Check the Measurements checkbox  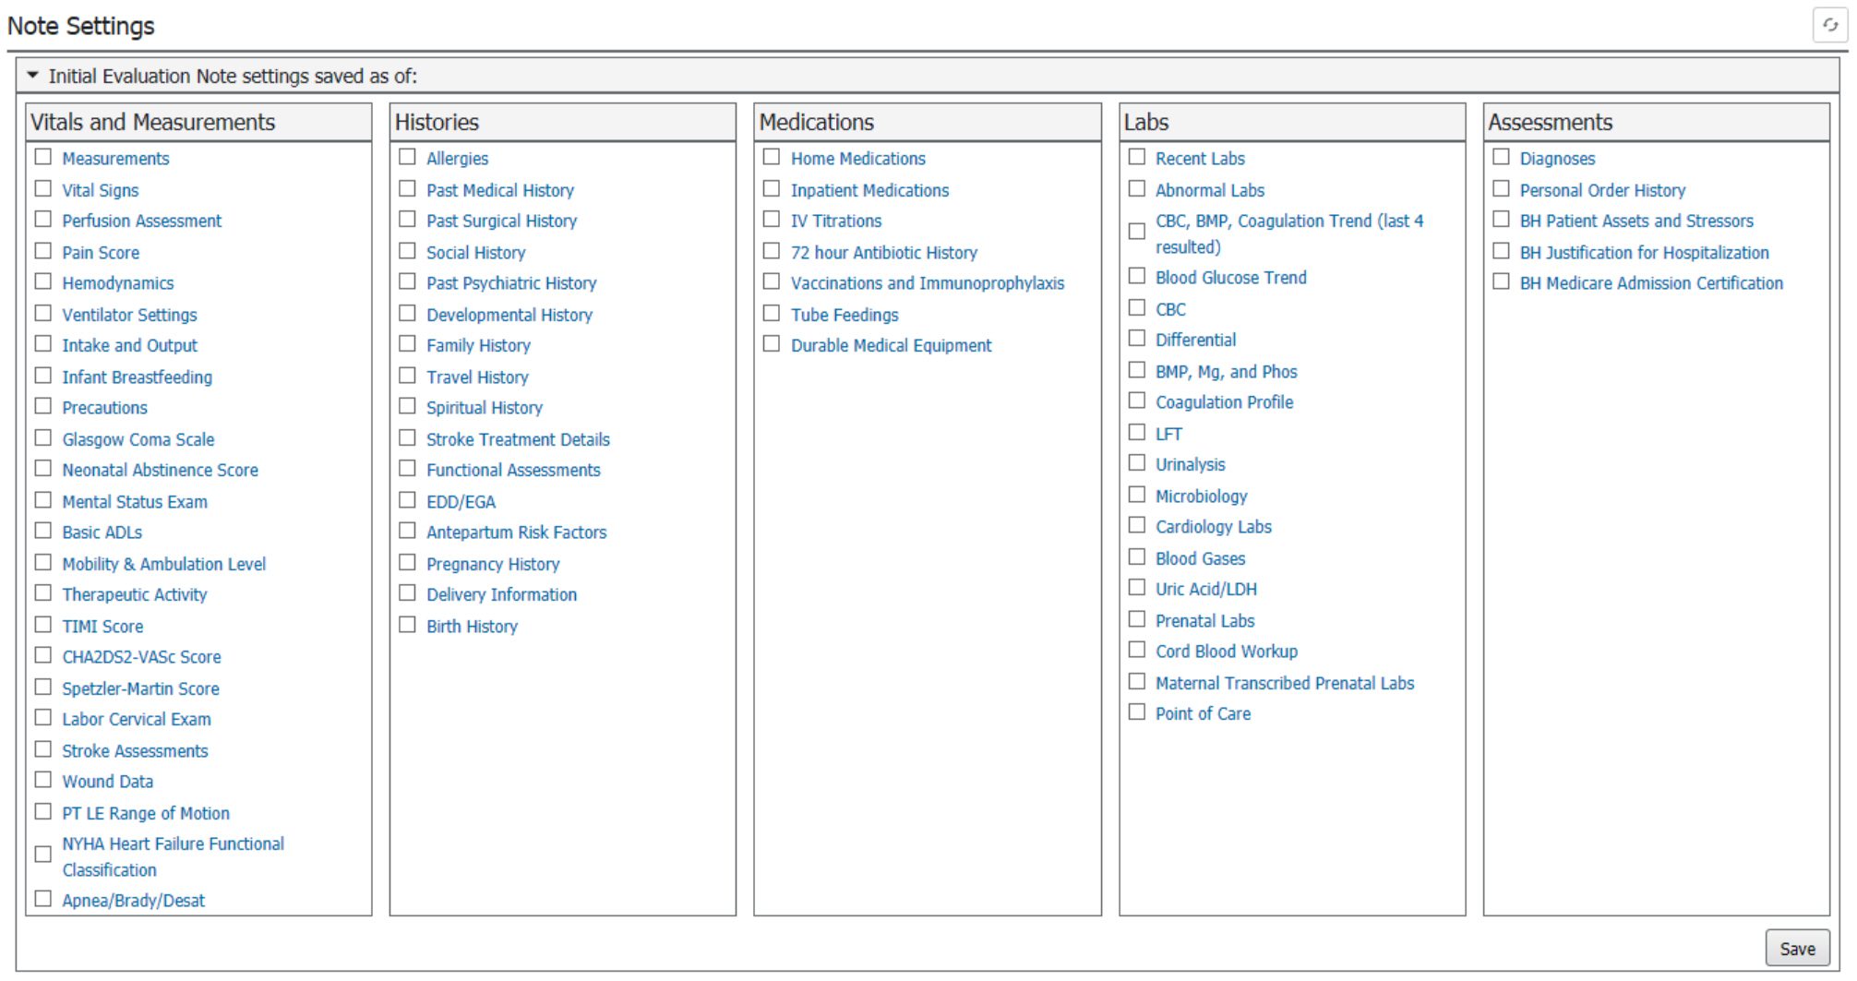(x=42, y=157)
